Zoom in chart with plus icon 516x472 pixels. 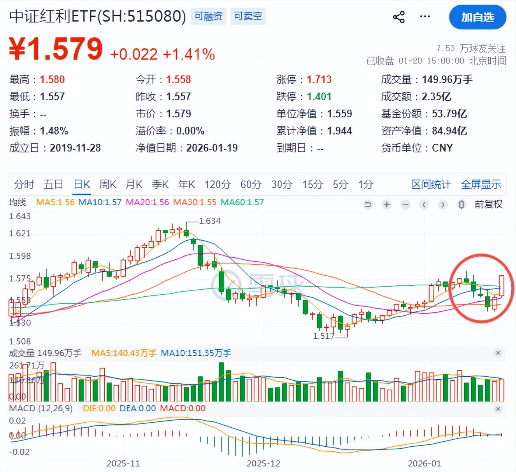pyautogui.click(x=386, y=204)
